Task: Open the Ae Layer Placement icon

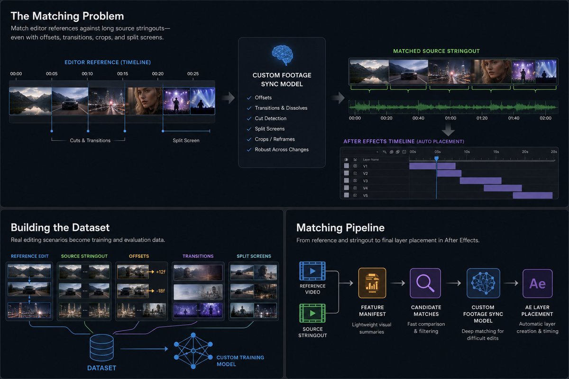Action: click(537, 283)
